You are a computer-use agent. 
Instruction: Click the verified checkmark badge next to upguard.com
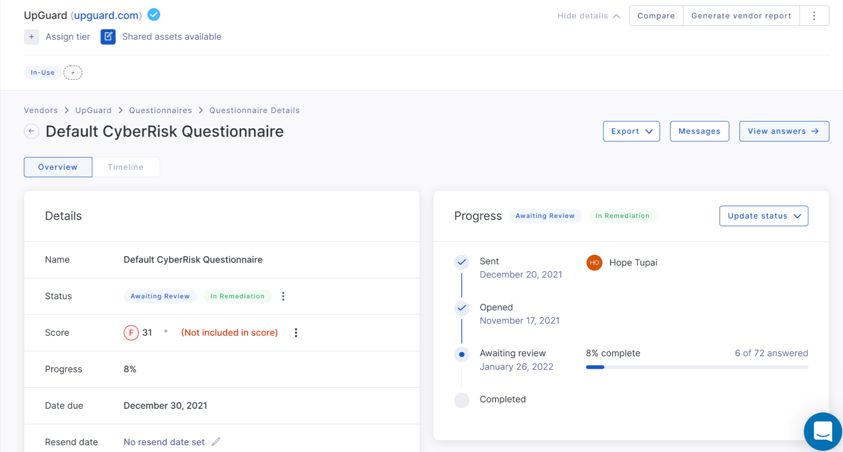154,15
